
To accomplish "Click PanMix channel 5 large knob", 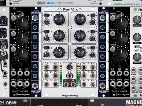I will coord(80,36).
